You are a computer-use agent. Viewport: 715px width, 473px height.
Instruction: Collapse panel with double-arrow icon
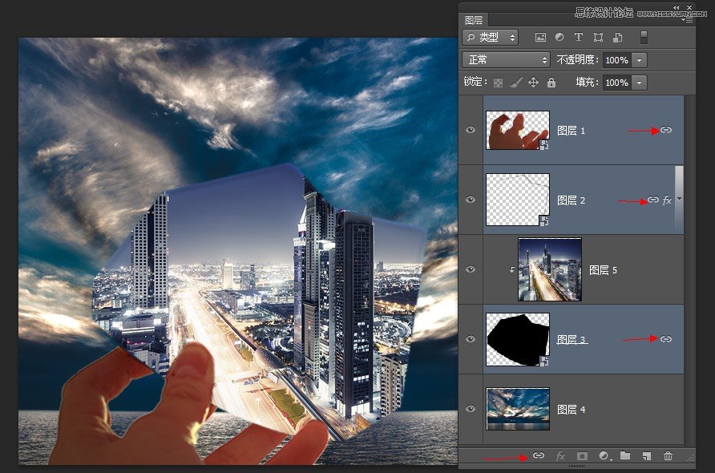pos(677,7)
